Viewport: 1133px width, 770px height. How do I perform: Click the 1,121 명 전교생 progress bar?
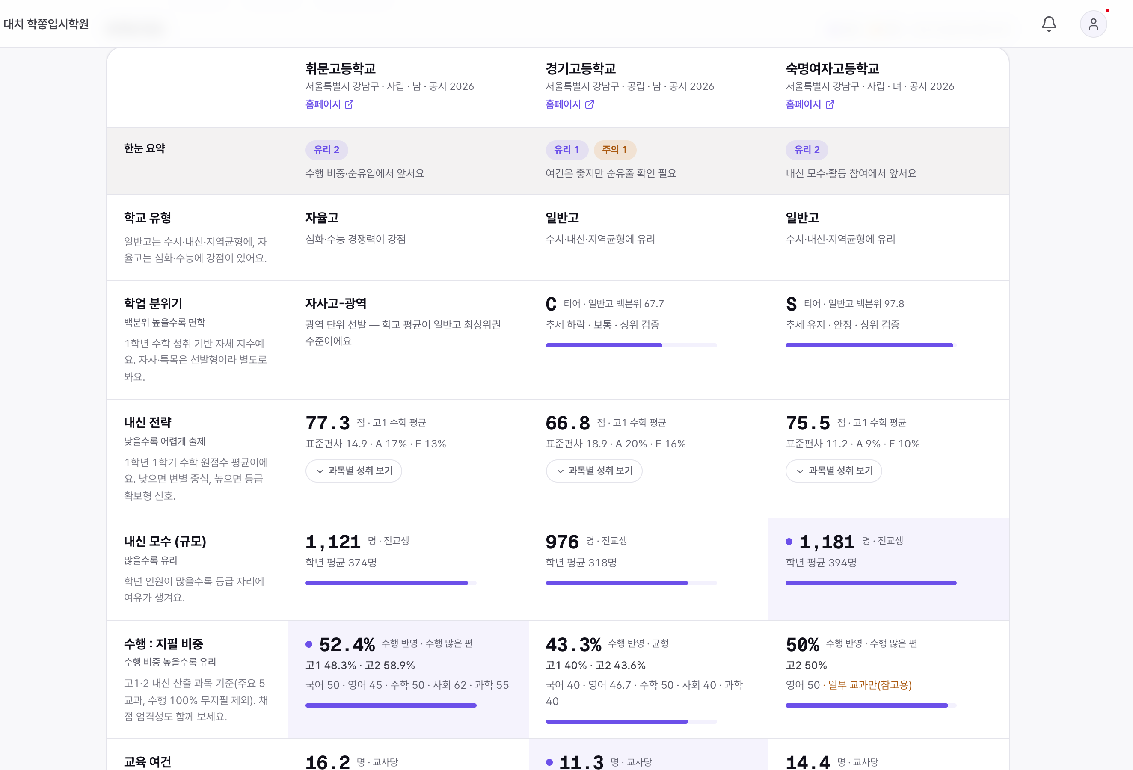pos(391,583)
